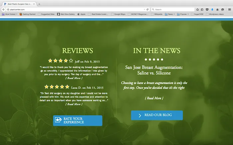Select the third news carousel dot

coord(154,60)
